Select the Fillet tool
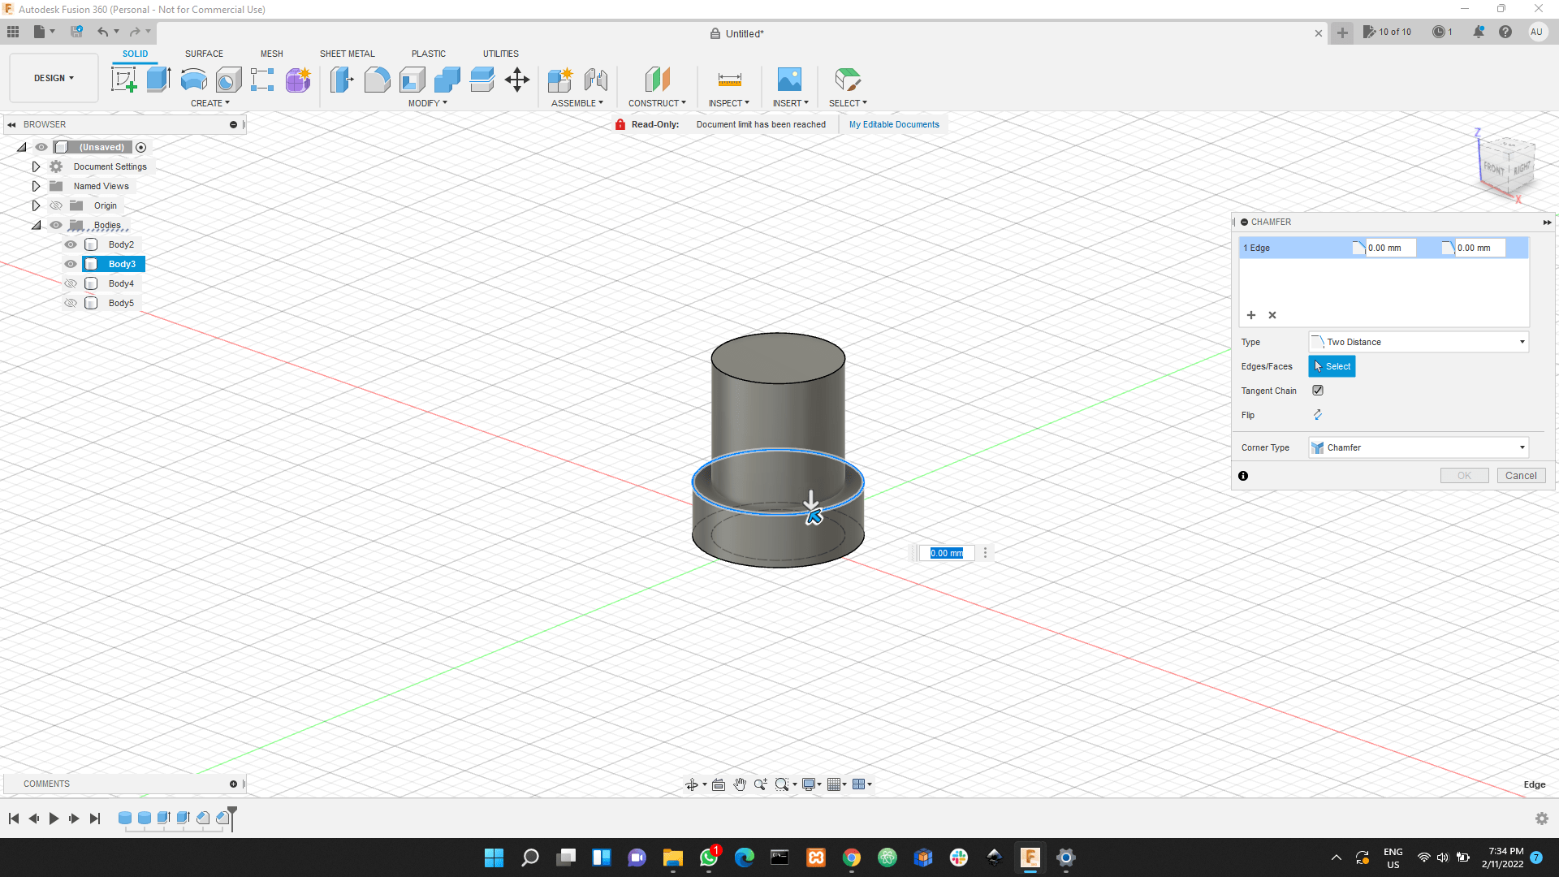 point(377,79)
